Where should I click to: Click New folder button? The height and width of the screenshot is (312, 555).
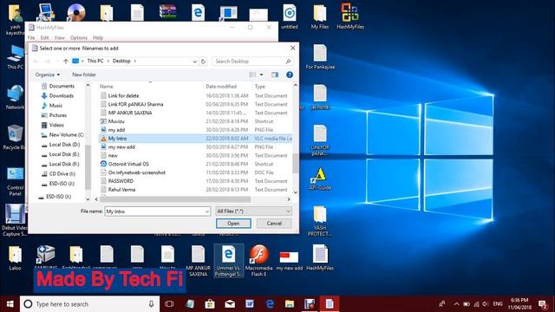84,75
